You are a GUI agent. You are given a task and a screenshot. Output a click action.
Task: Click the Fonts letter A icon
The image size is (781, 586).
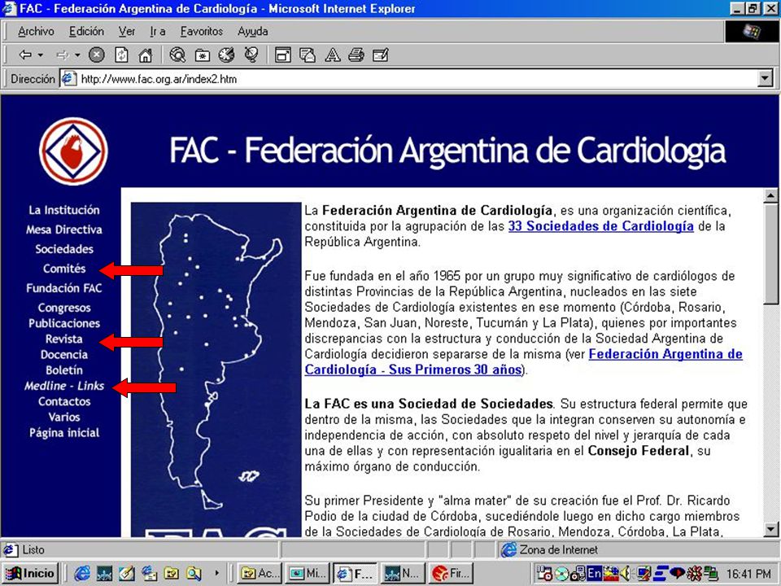point(332,55)
